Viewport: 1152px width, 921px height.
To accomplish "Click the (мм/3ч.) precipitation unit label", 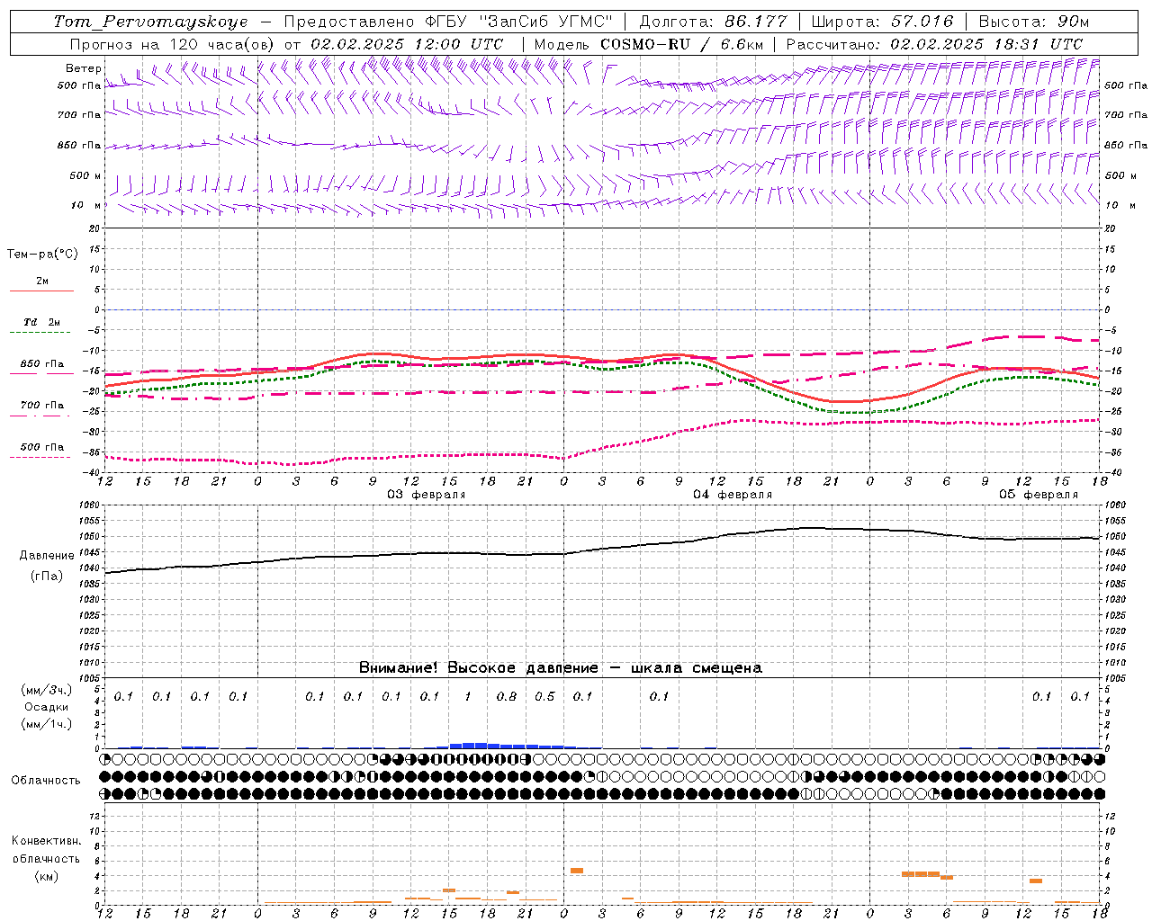I will click(47, 691).
